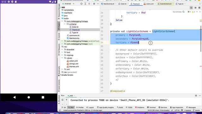The height and width of the screenshot is (114, 202).
Task: Switch editor to Split view
Action: (195, 8)
